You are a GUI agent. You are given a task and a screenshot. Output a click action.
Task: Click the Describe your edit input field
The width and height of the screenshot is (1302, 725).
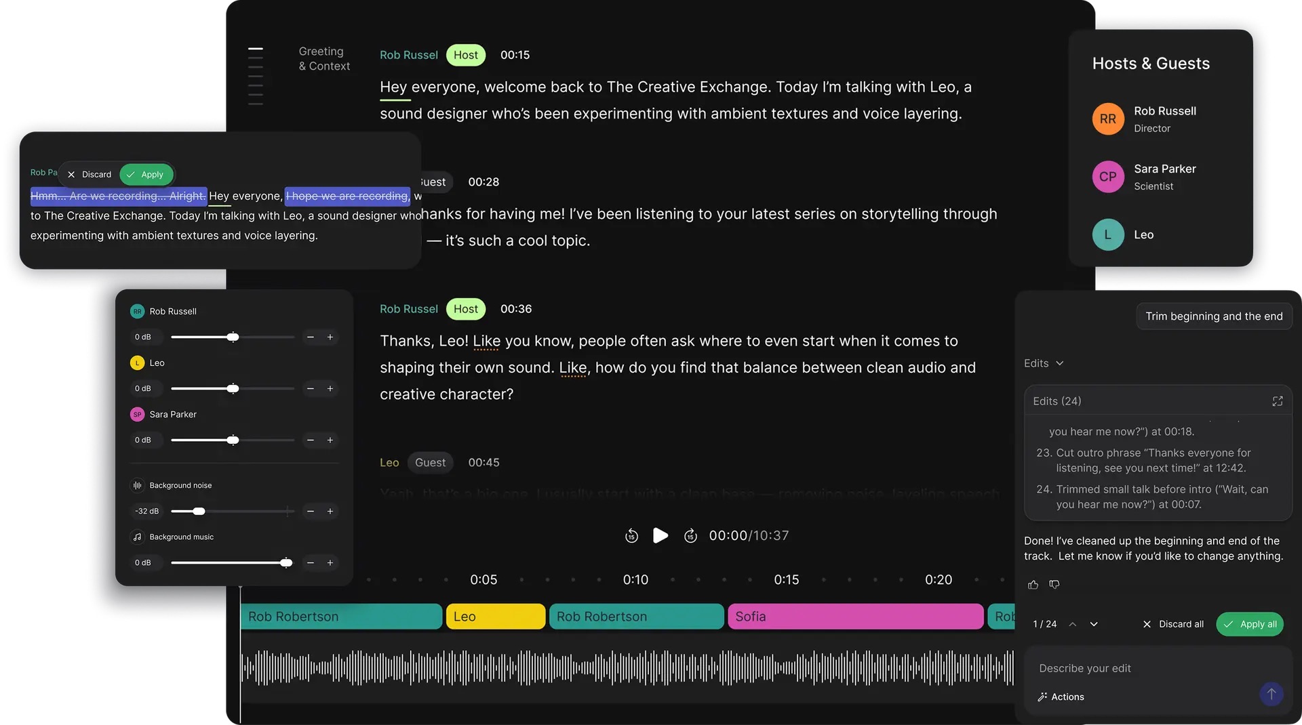1146,668
